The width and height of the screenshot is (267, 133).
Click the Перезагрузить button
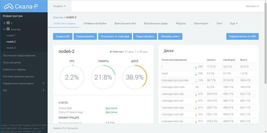click(x=85, y=36)
